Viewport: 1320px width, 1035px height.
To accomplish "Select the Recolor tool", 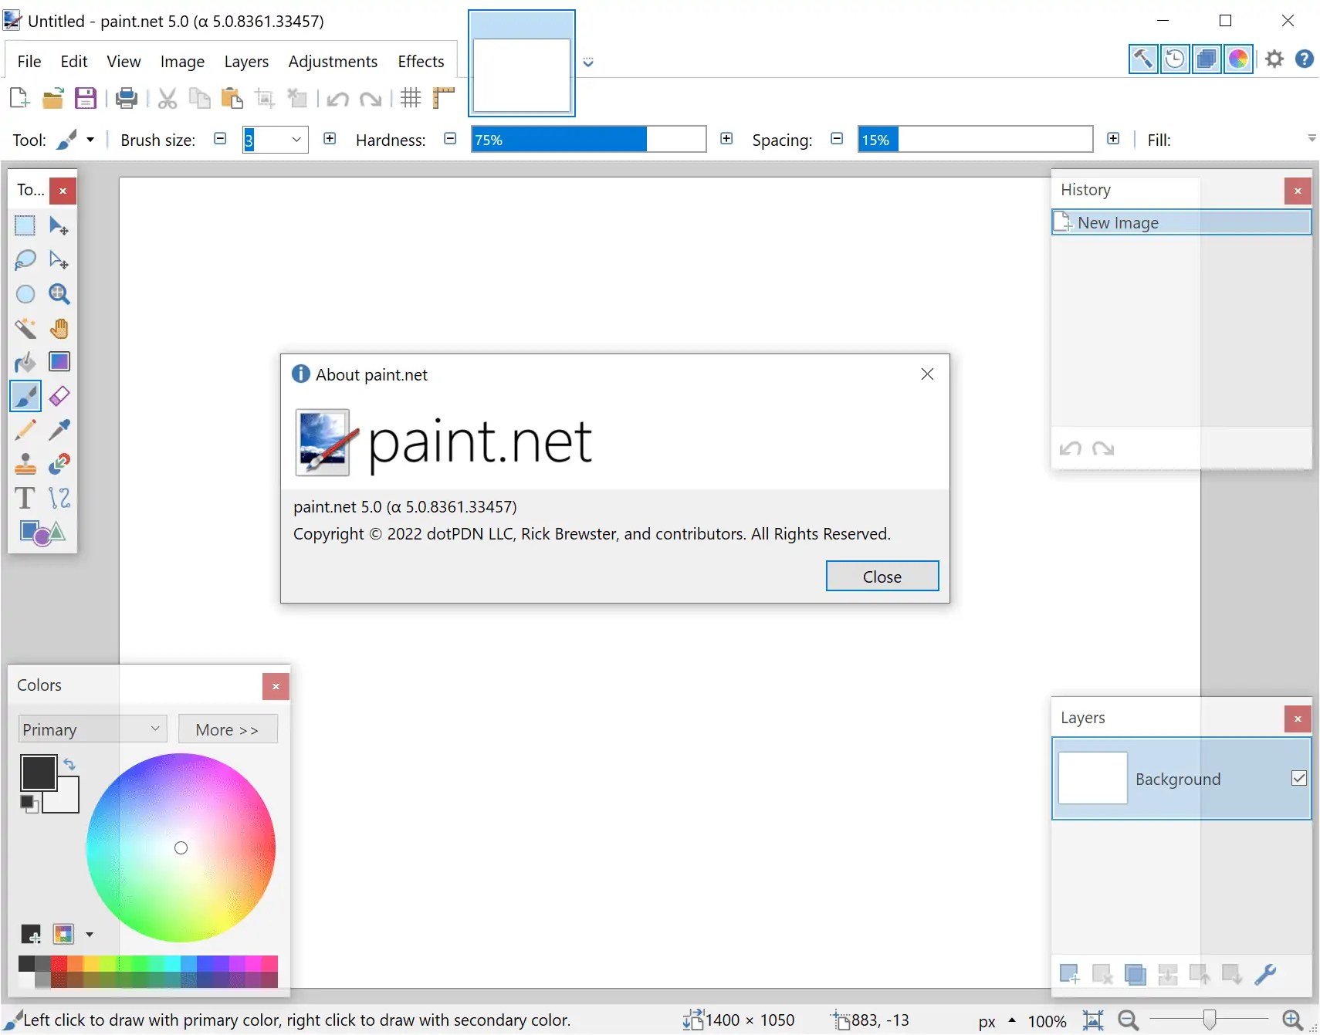I will pos(59,464).
